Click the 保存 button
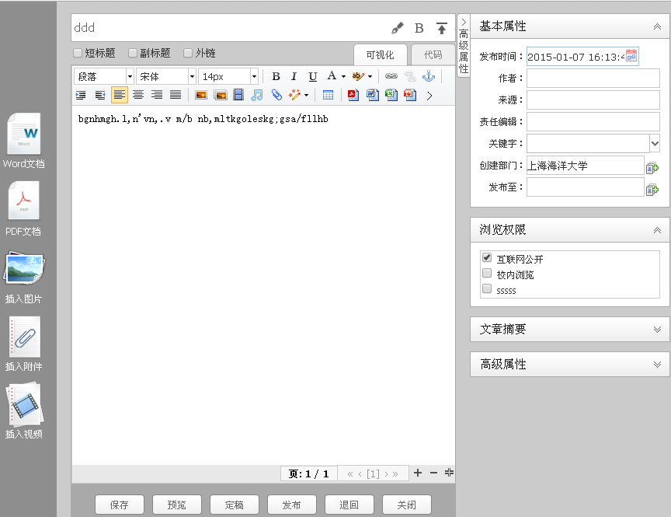Image resolution: width=671 pixels, height=517 pixels. pos(120,505)
